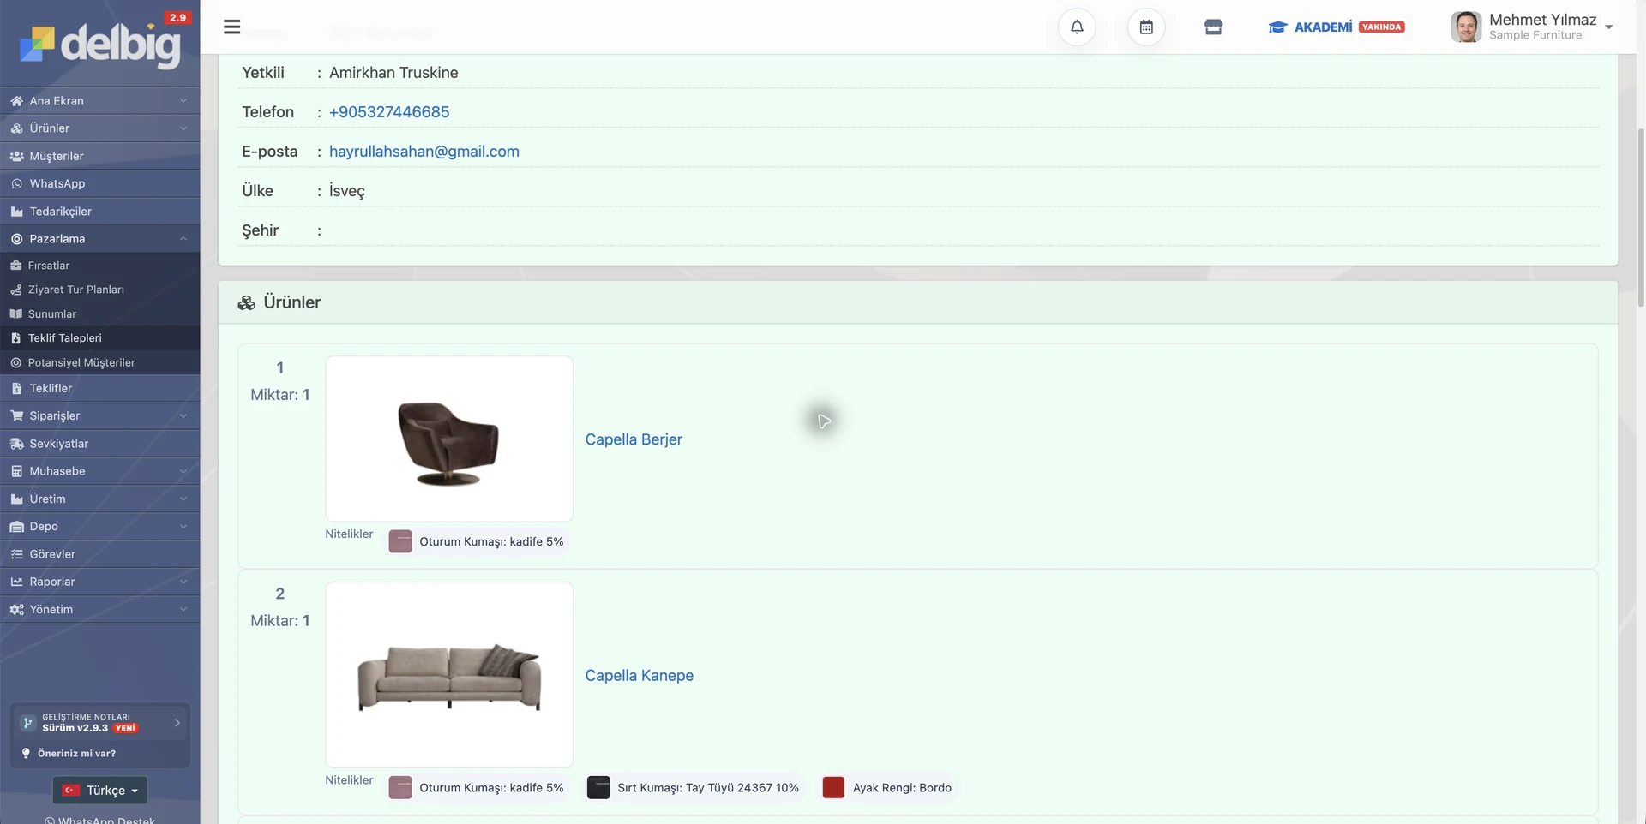
Task: Open the Türkçe language dropdown
Action: tap(100, 790)
